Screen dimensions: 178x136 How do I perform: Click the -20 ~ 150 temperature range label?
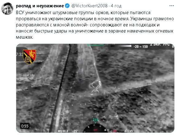tap(141, 47)
